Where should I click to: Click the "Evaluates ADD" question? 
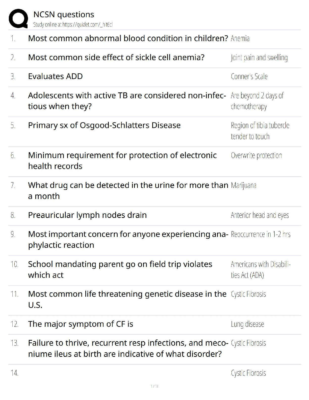[55, 76]
